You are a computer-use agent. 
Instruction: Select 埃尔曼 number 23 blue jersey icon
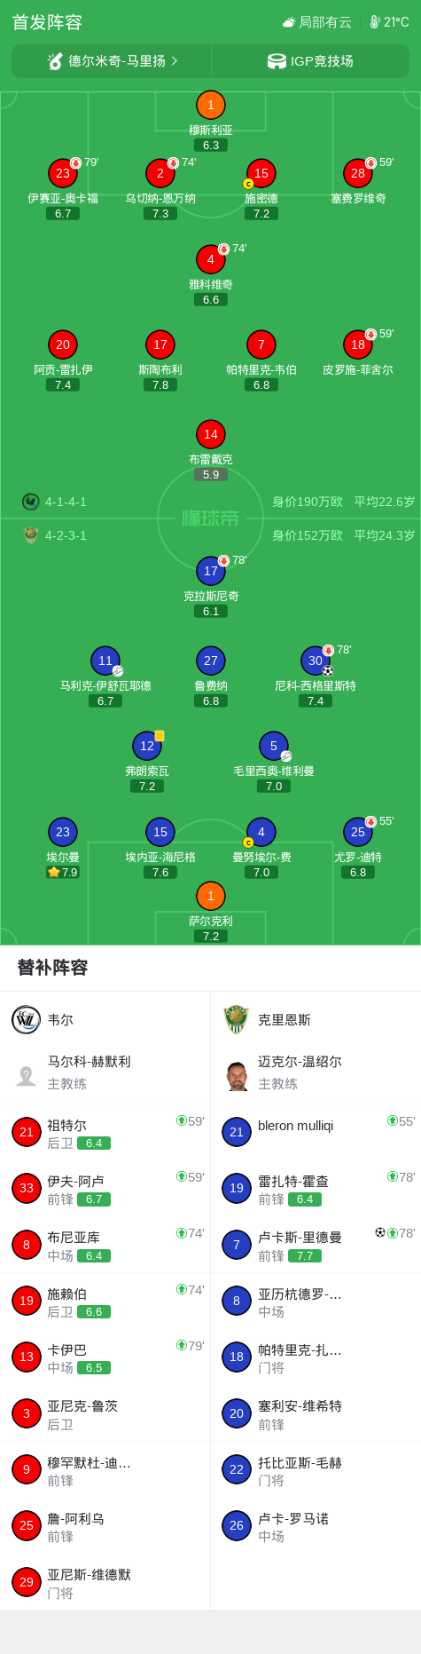coord(63,832)
